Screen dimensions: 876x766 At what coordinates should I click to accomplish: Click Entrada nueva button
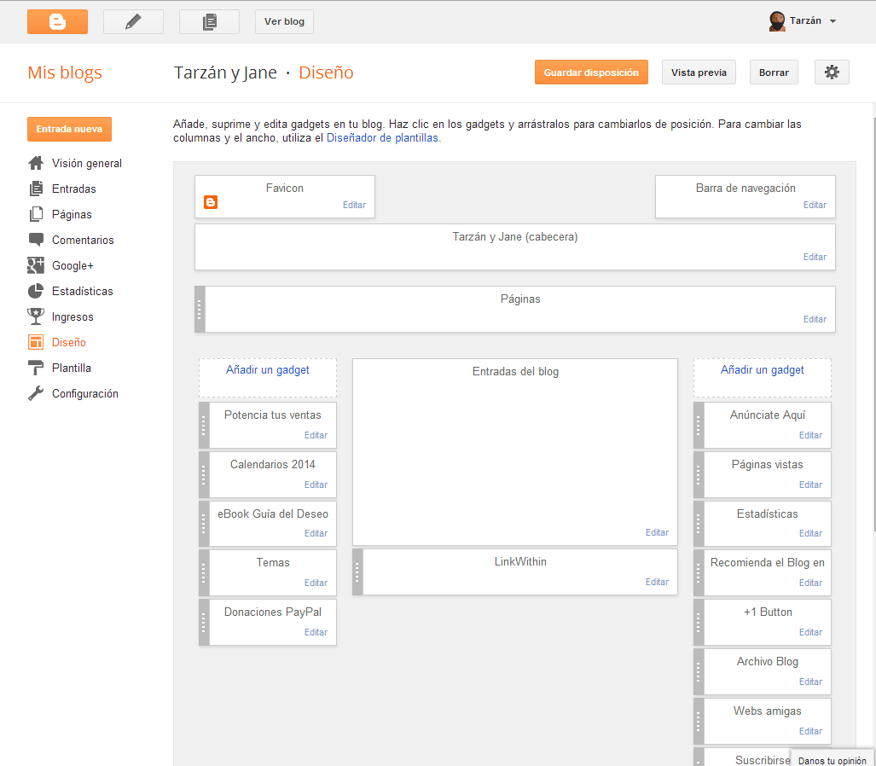(69, 130)
